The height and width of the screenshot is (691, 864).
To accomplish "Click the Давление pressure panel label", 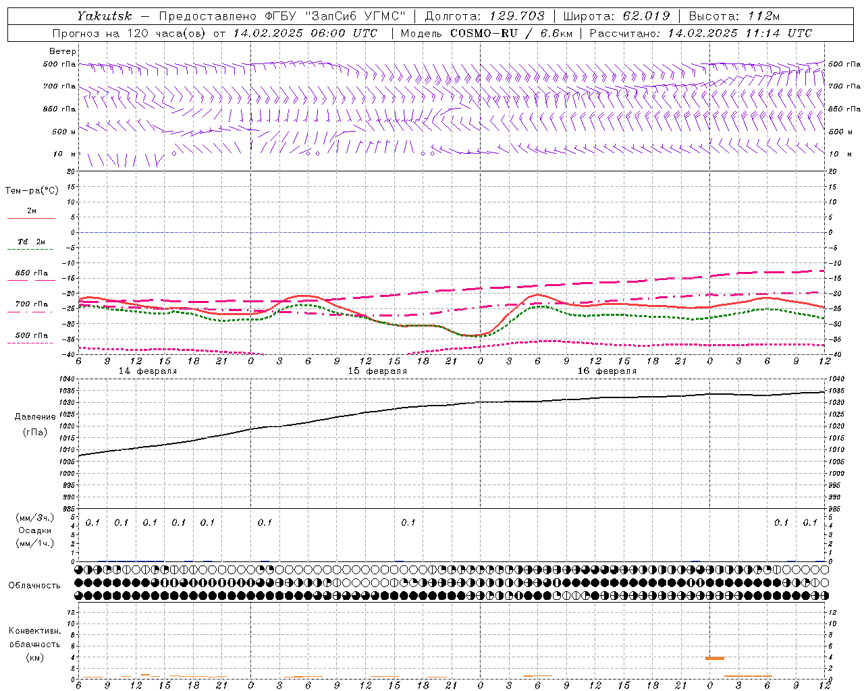I will coord(35,417).
